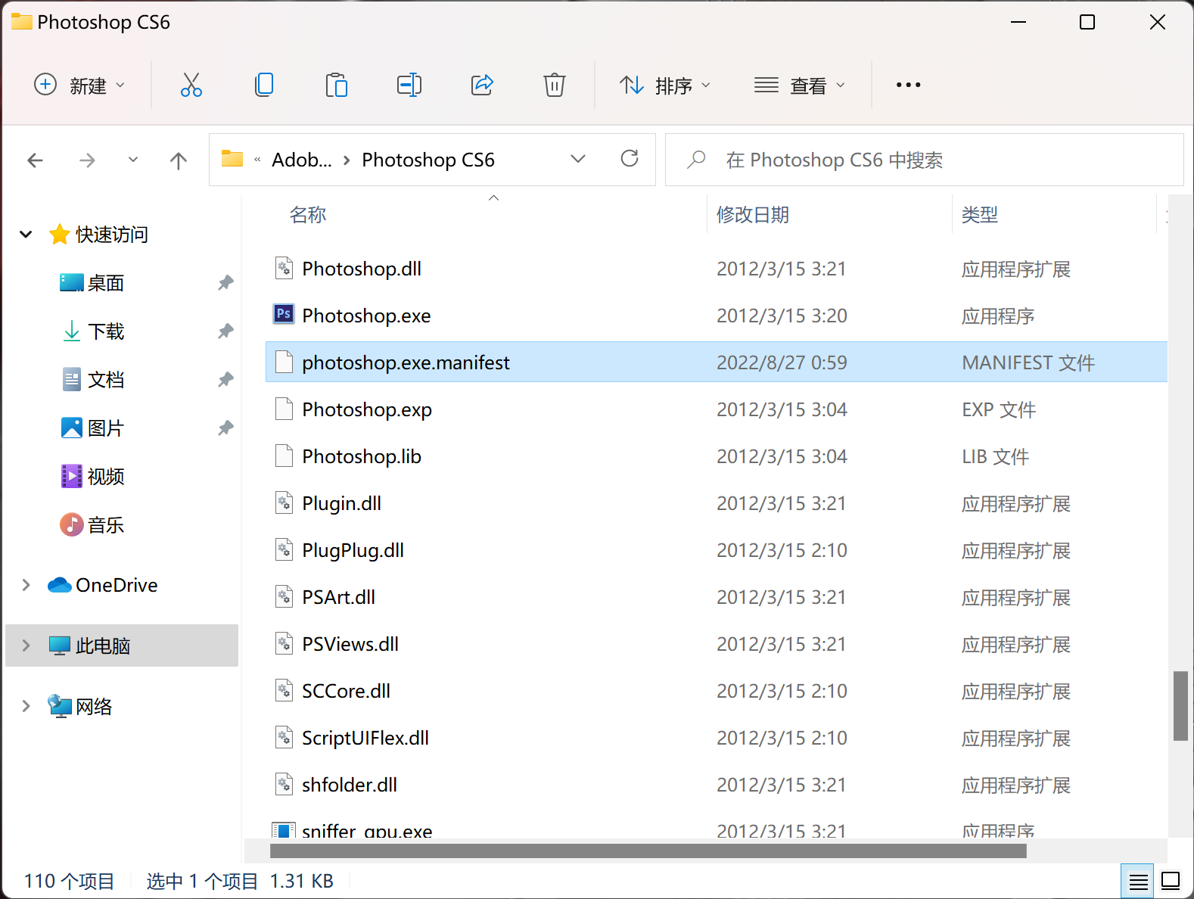Click the photoshop.exe.manifest file icon
This screenshot has height=899, width=1194.
[284, 362]
